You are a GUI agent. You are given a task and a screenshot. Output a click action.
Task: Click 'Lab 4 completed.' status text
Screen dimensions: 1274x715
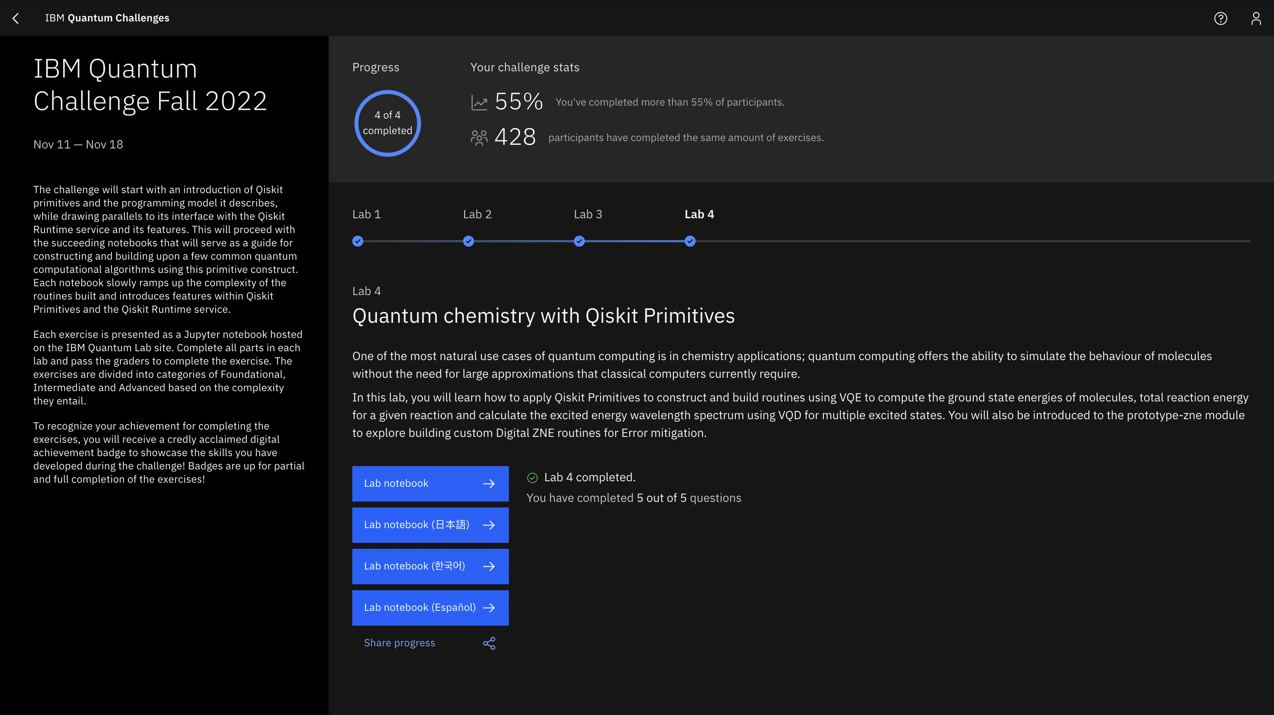pos(589,477)
